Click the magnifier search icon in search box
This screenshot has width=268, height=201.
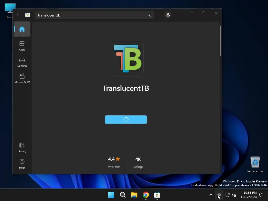coord(149,15)
